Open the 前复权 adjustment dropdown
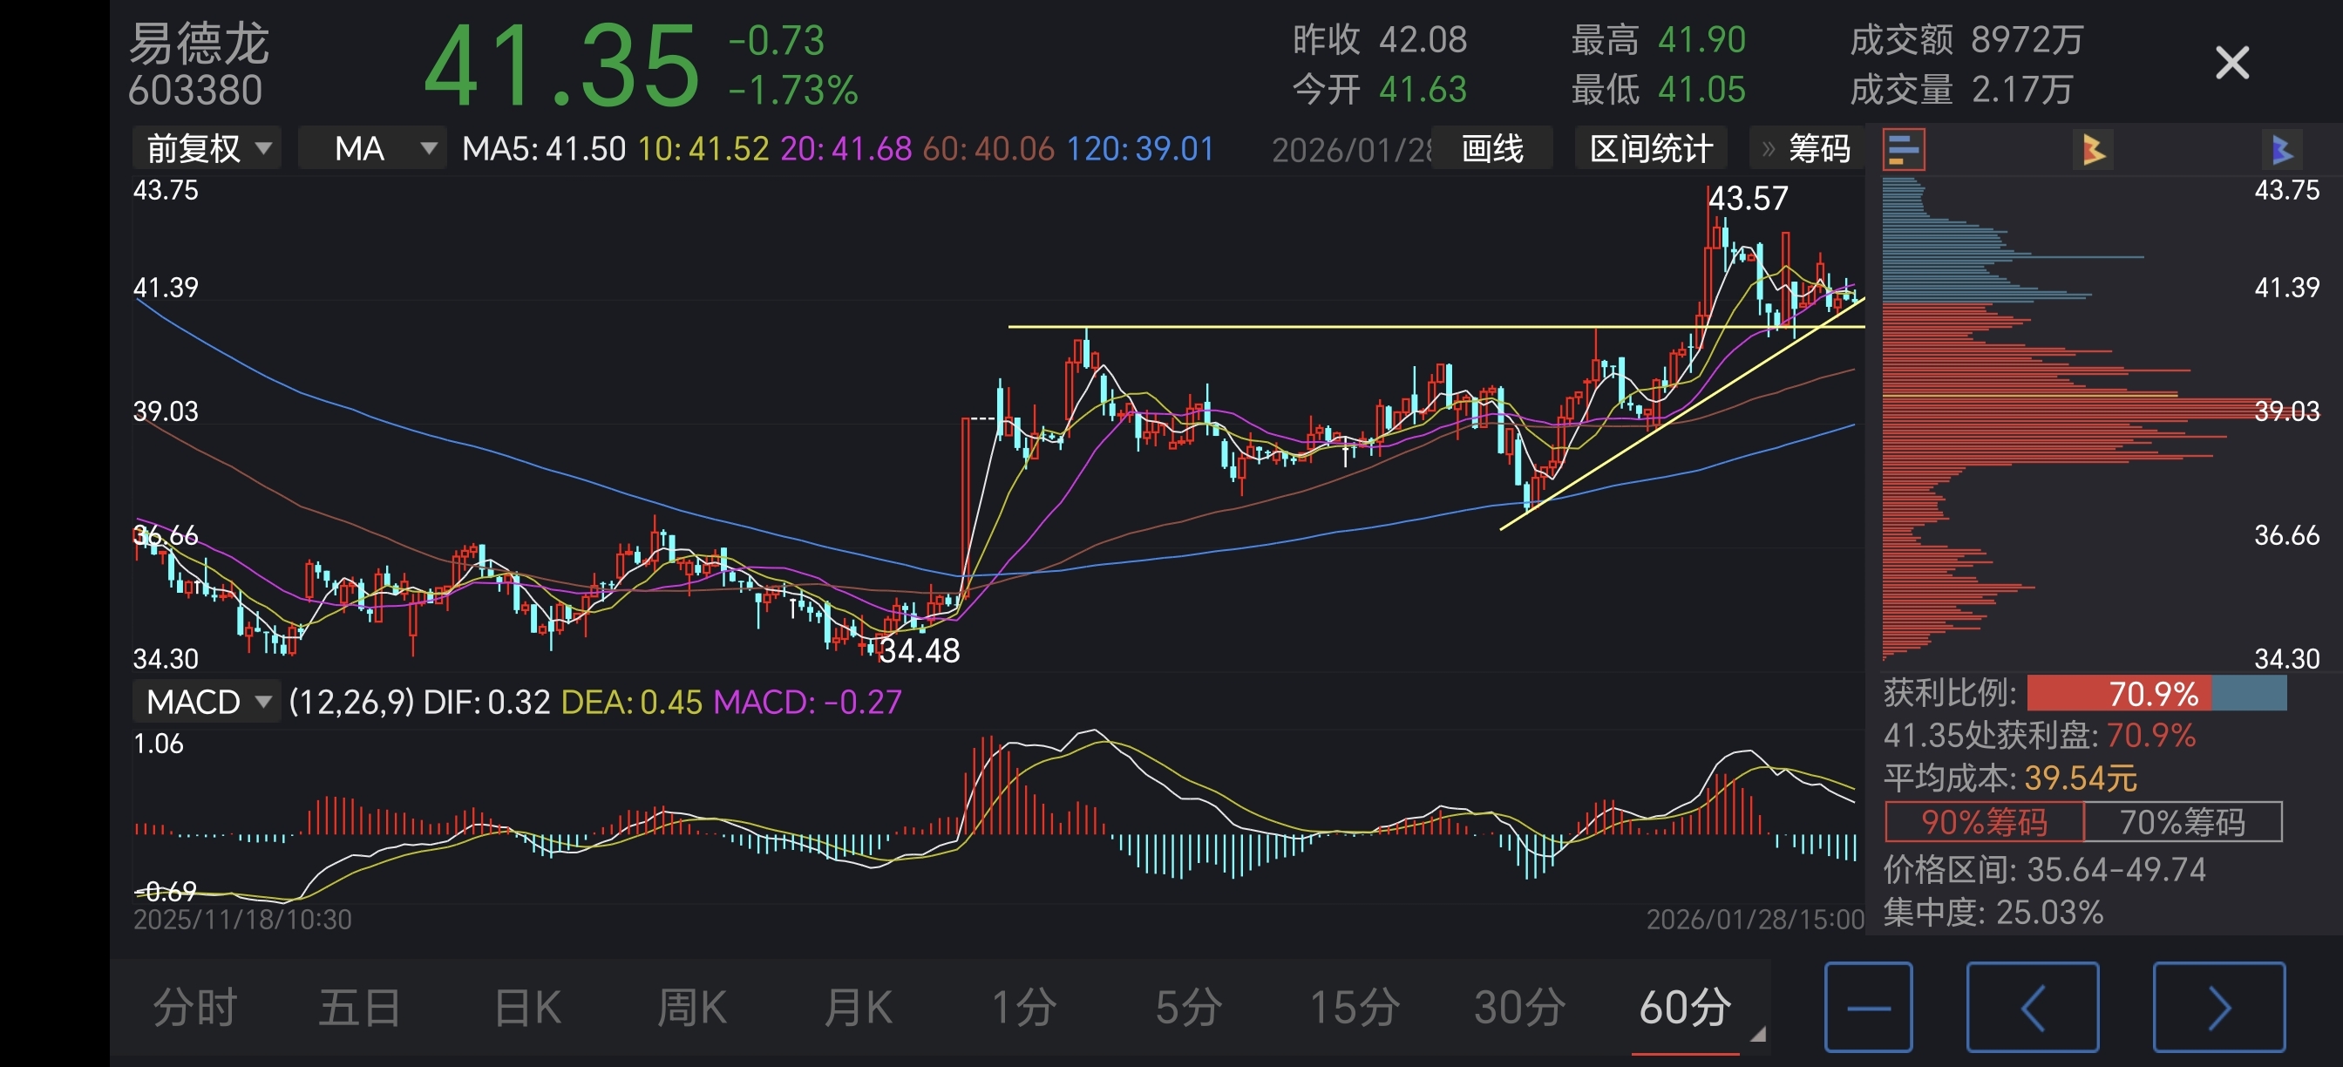Viewport: 2343px width, 1067px height. pos(207,148)
